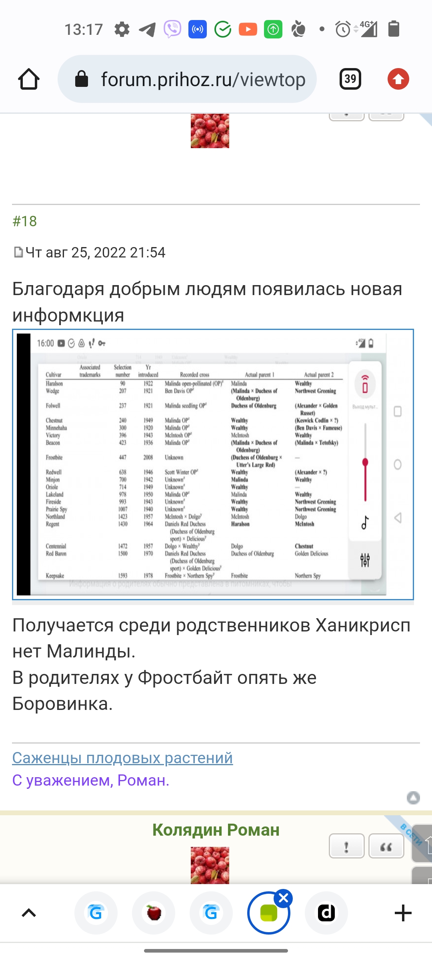Open Колядин Роман user profile
The image size is (432, 961).
click(216, 830)
